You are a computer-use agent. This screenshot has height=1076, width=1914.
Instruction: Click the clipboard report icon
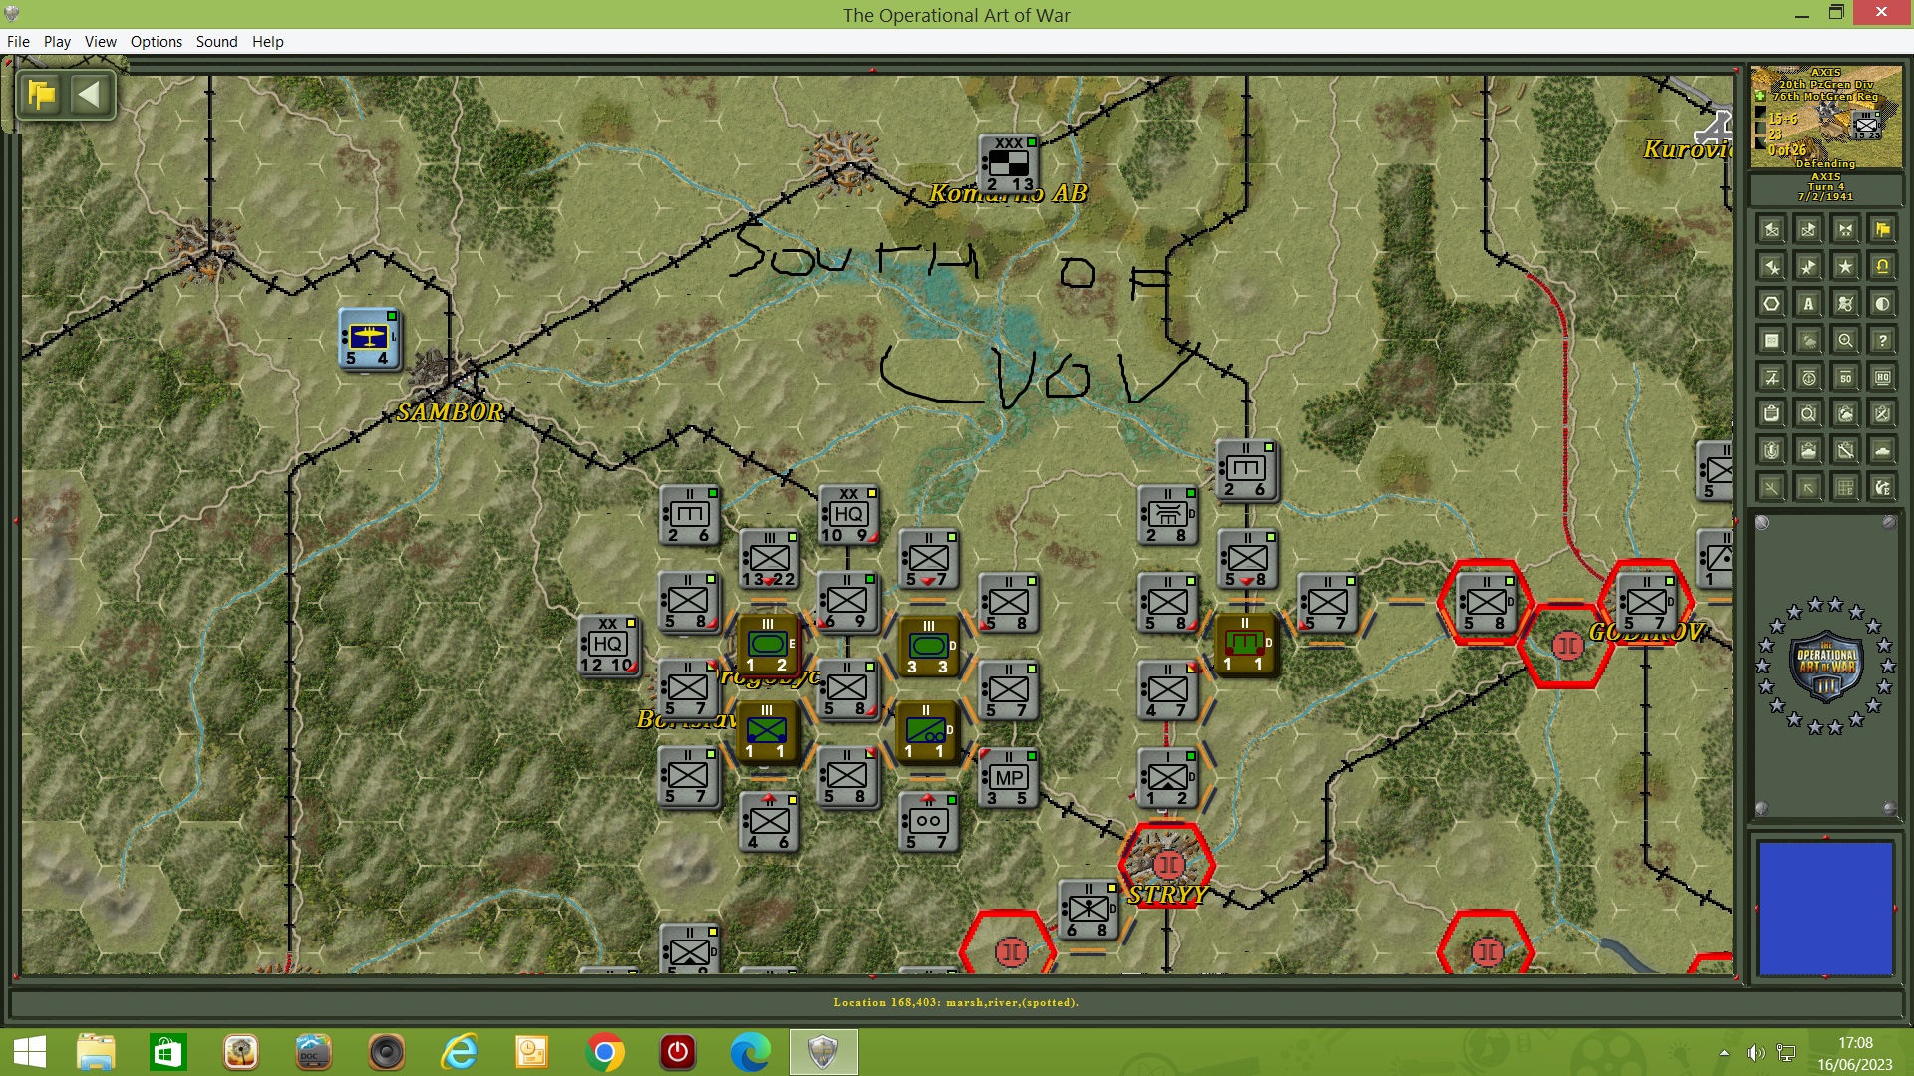pyautogui.click(x=1771, y=414)
